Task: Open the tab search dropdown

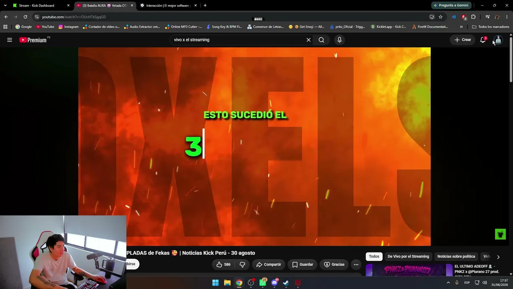Action: point(5,6)
